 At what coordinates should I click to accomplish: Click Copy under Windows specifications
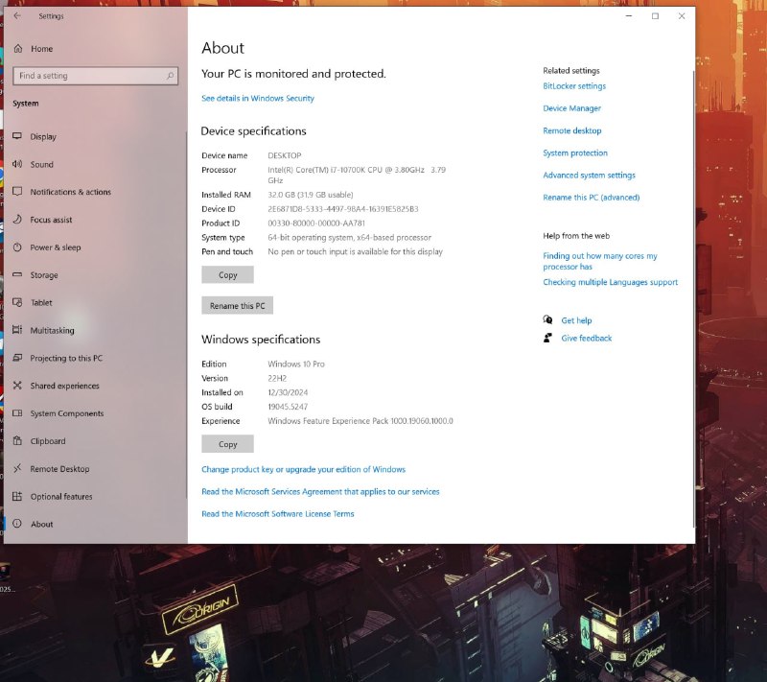(x=227, y=444)
